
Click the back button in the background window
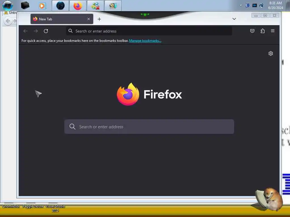8,21
